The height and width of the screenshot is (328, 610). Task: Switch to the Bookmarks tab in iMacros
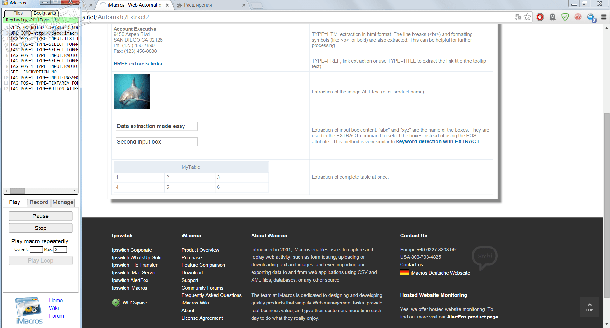pyautogui.click(x=45, y=13)
